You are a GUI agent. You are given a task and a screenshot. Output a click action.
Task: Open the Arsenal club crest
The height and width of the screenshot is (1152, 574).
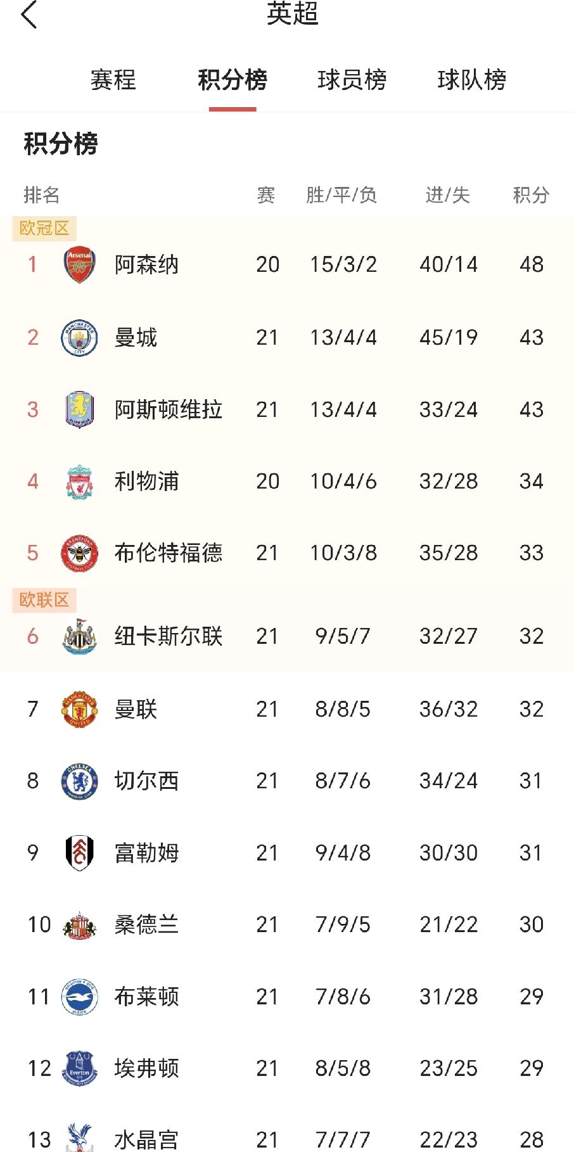coord(79,264)
